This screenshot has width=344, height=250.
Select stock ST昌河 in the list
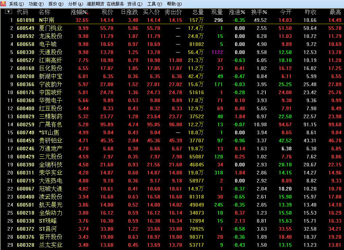coord(48,229)
